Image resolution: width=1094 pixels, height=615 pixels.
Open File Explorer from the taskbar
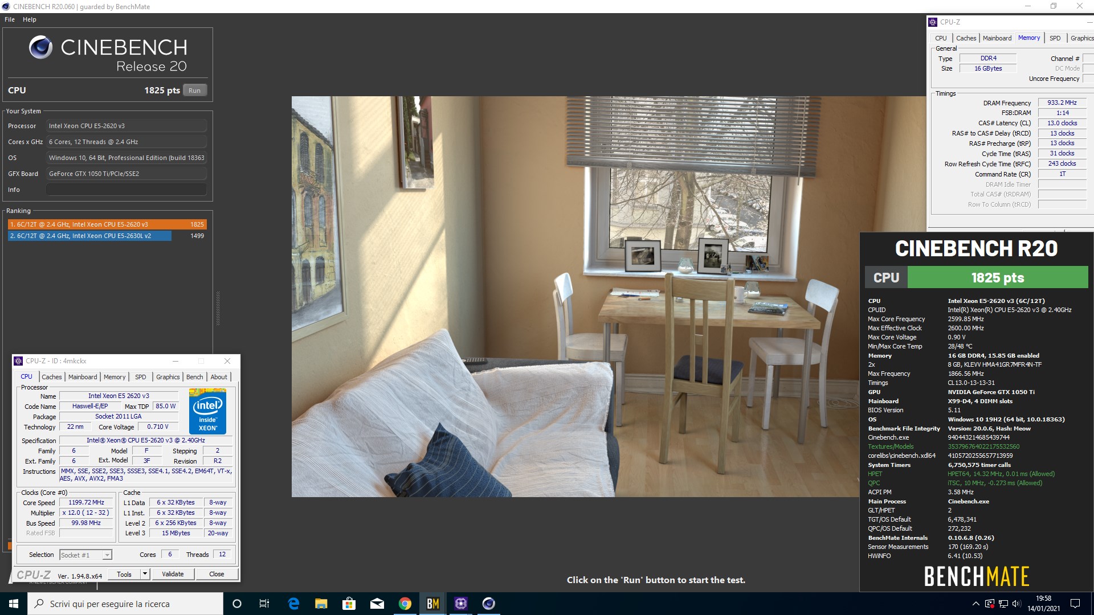click(x=321, y=604)
